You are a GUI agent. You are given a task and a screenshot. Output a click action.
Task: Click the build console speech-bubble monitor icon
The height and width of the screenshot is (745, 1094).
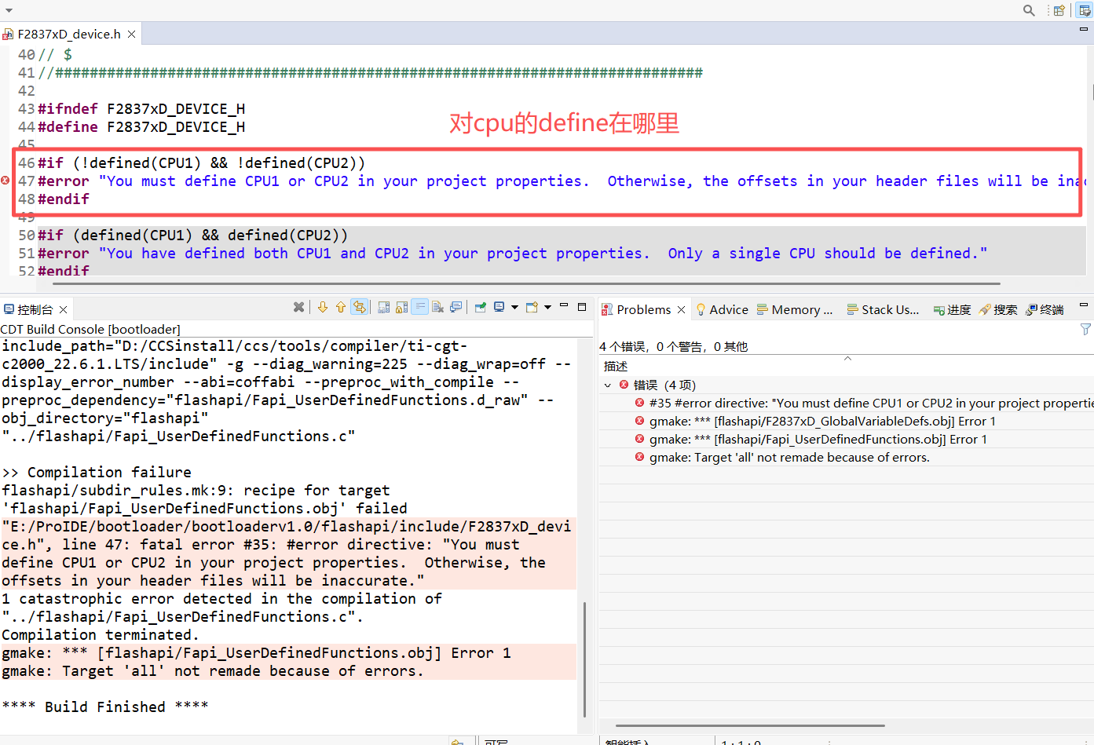[x=456, y=307]
